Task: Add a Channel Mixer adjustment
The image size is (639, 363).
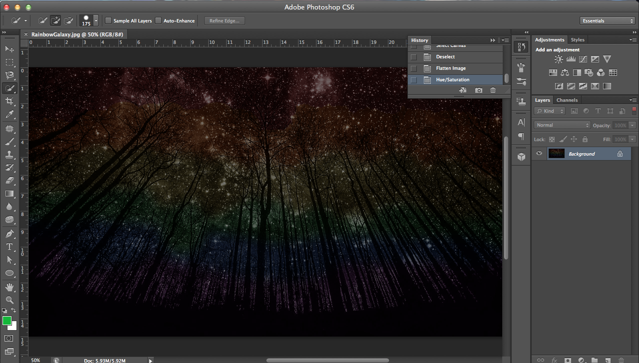Action: (x=601, y=72)
